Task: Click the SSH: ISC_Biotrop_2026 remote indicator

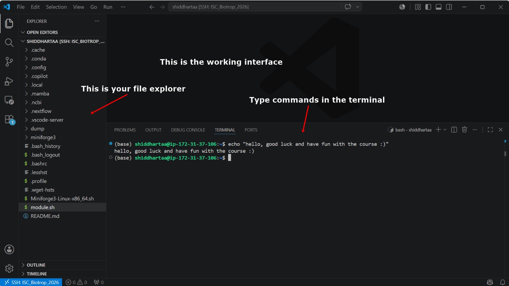Action: 31,282
